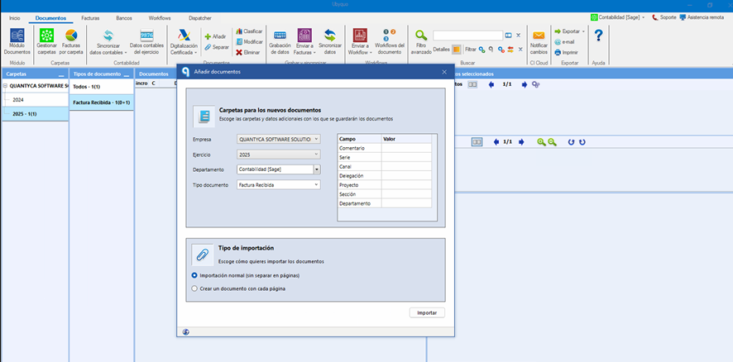Click the Importar button
The height and width of the screenshot is (362, 733).
pyautogui.click(x=427, y=312)
